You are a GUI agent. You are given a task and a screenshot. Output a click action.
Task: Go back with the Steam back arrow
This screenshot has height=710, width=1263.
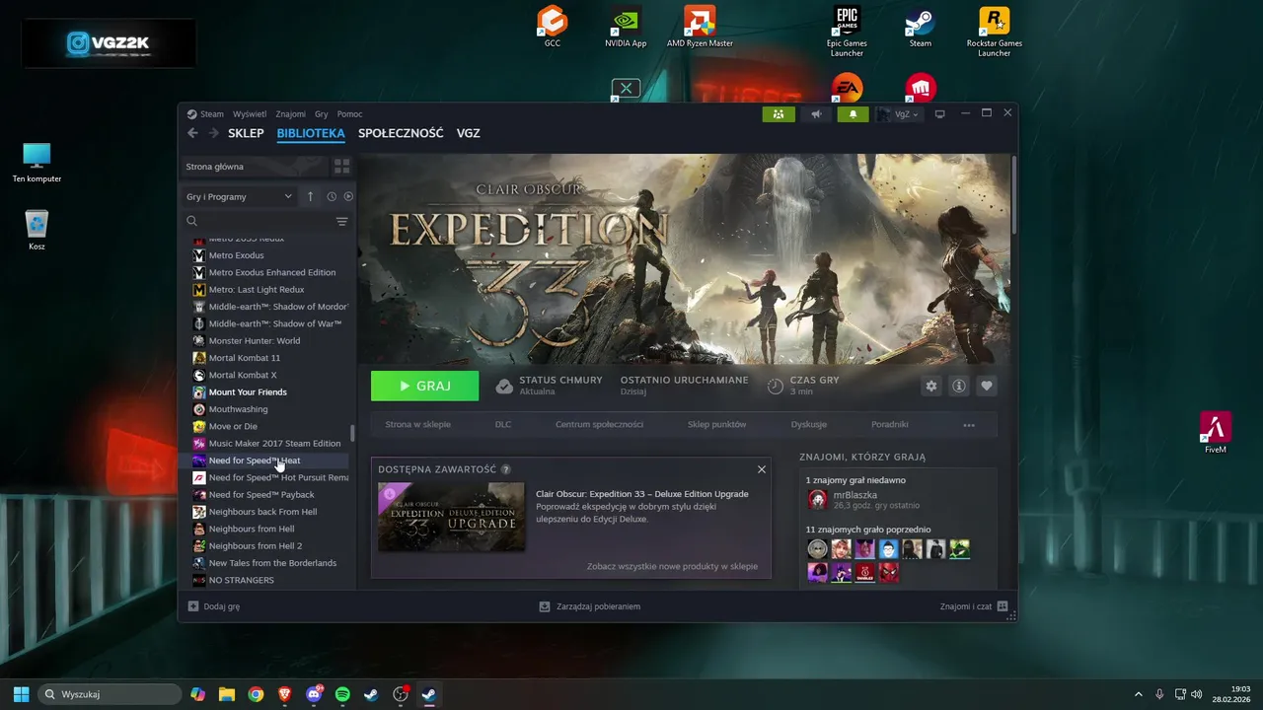192,133
